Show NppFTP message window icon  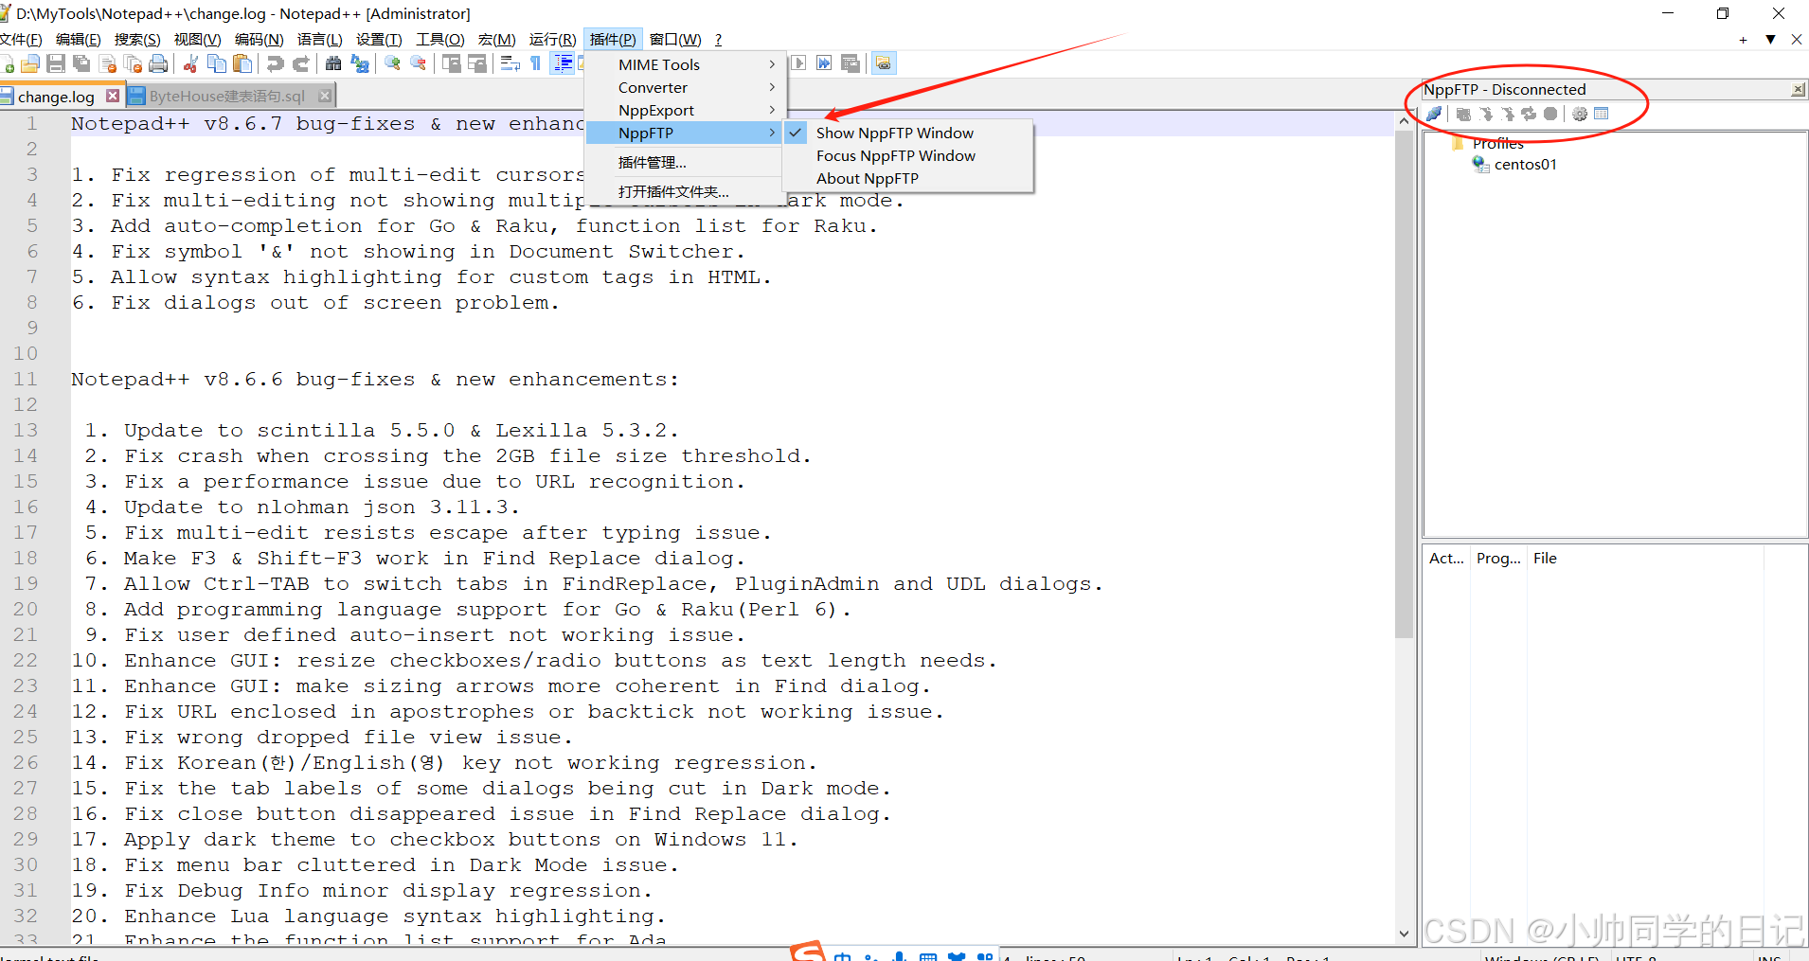[x=1602, y=114]
